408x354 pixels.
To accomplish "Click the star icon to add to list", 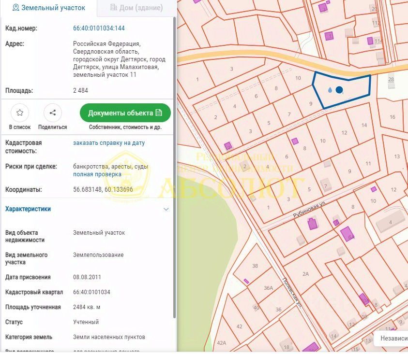I will [x=20, y=113].
